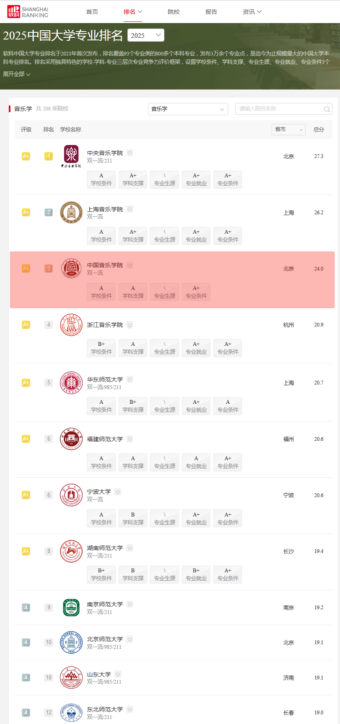Image resolution: width=340 pixels, height=724 pixels.
Task: Click the school name search field
Action: [279, 109]
